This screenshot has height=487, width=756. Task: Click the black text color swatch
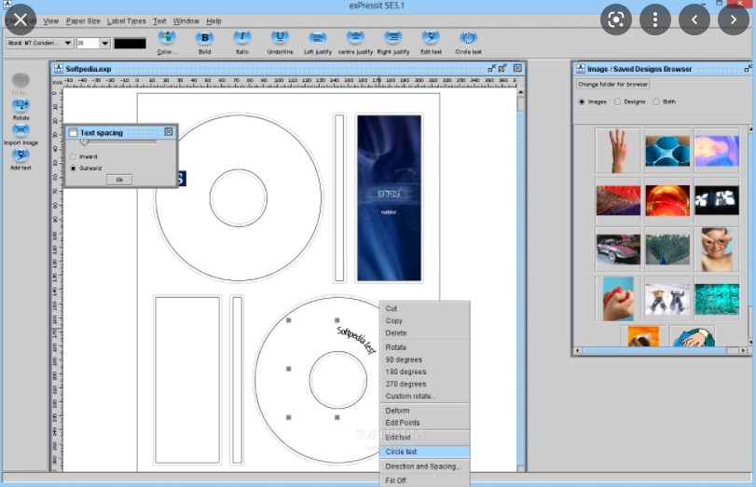click(130, 44)
